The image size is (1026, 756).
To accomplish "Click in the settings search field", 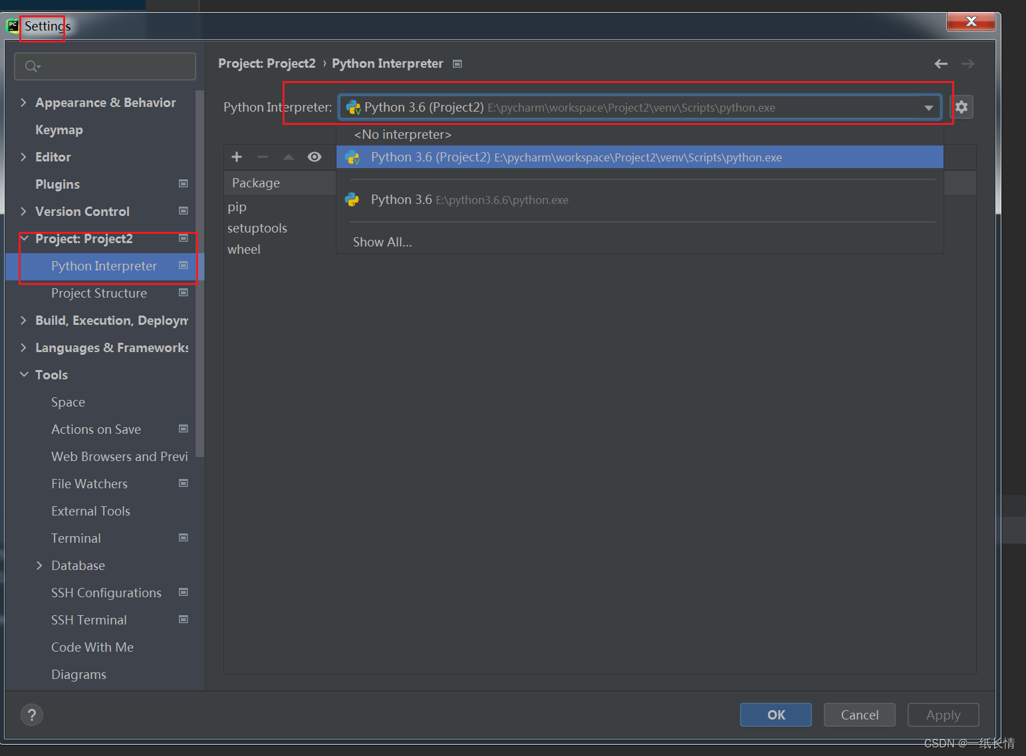I will (x=105, y=66).
